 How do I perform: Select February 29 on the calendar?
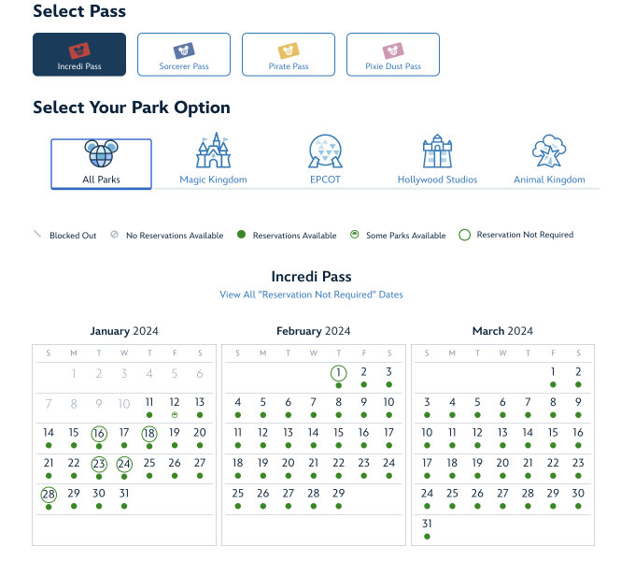338,493
